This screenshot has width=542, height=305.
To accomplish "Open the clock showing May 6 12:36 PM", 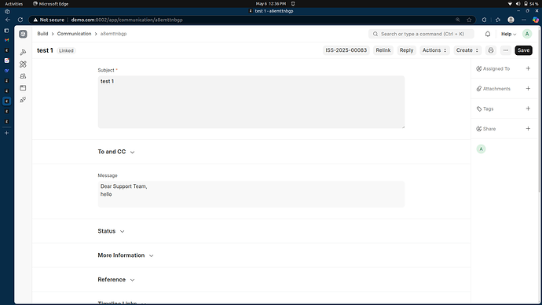I will tap(271, 4).
